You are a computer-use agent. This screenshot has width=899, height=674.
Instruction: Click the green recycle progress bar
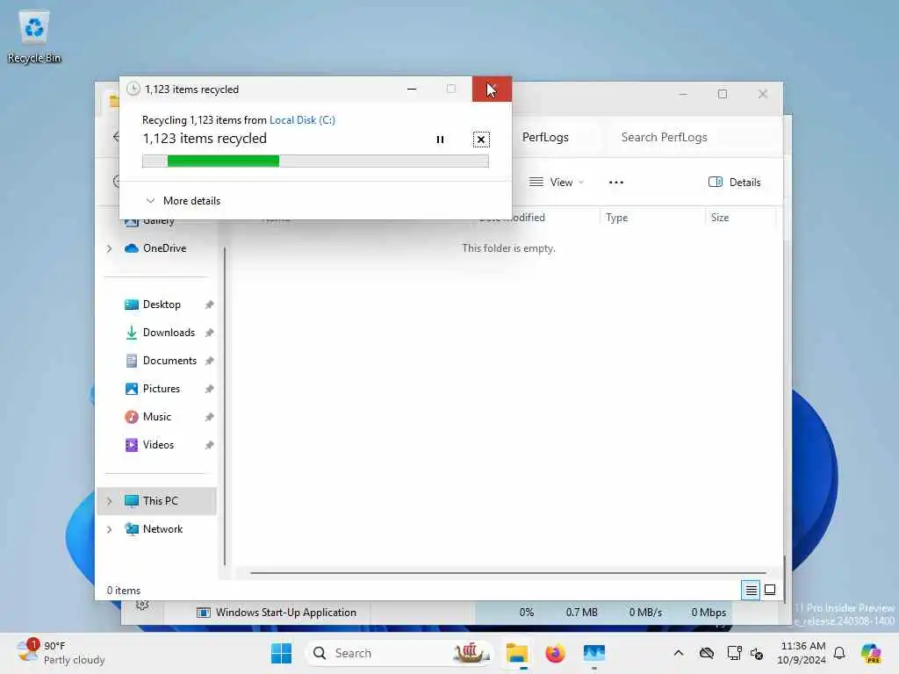coord(315,161)
